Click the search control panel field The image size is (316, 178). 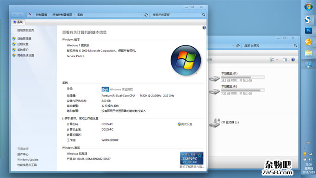pyautogui.click(x=176, y=15)
